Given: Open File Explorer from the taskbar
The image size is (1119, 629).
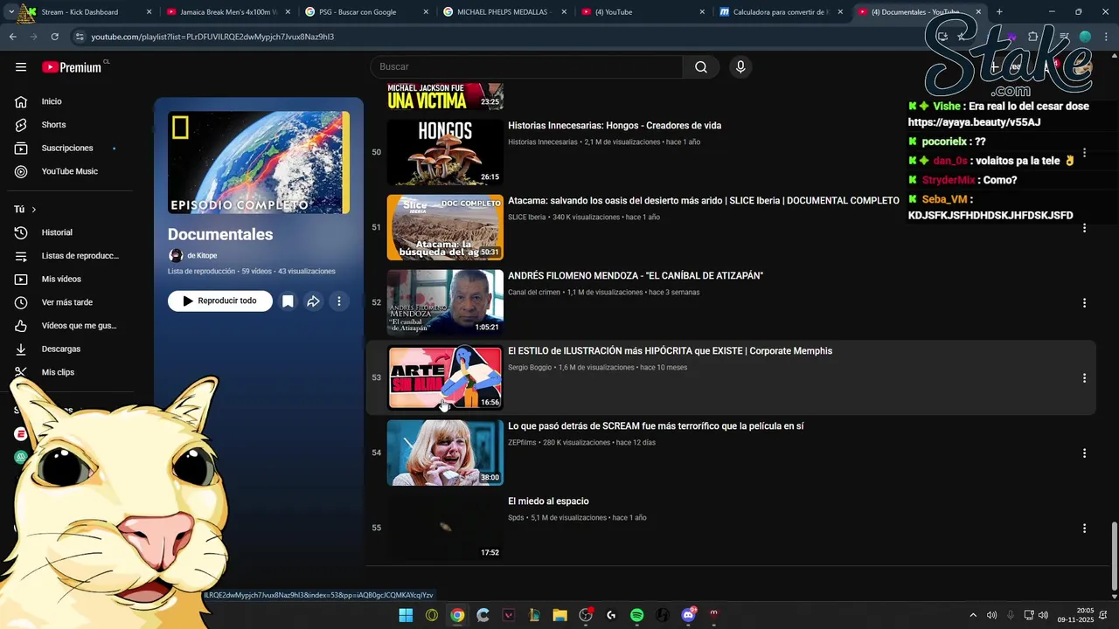Looking at the screenshot, I should (x=560, y=615).
